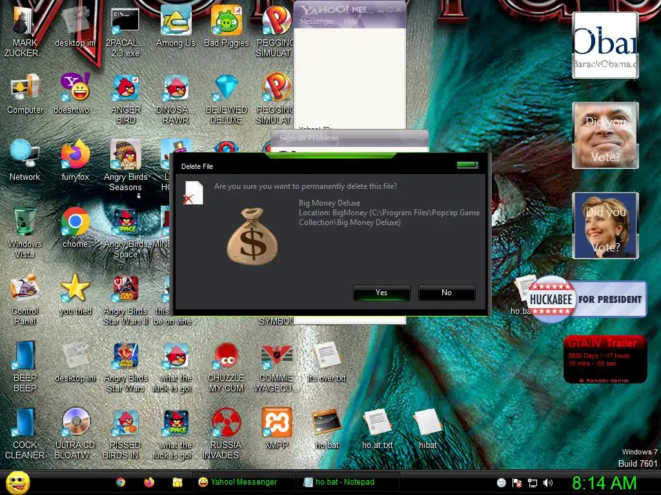Open the Messenger menu in Yahoo window
Image resolution: width=661 pixels, height=495 pixels.
[316, 21]
